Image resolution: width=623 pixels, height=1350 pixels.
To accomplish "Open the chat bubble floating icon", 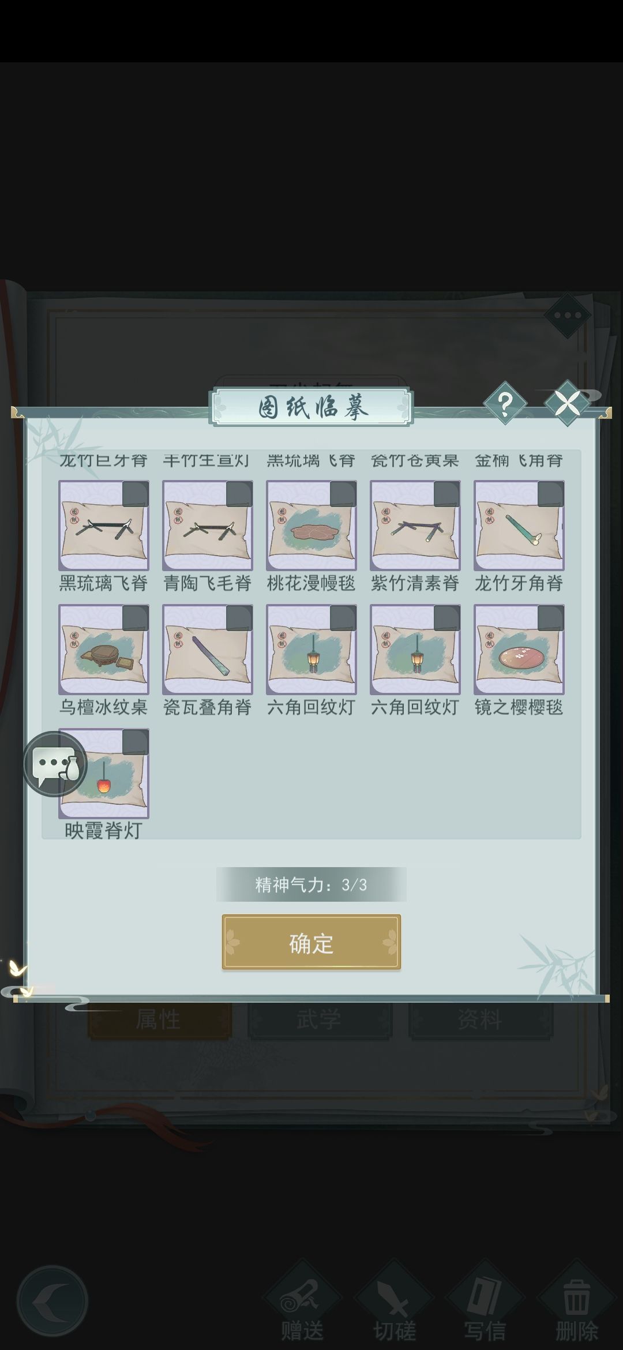I will [x=55, y=764].
